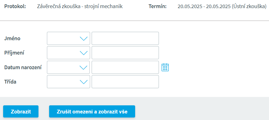This screenshot has height=120, width=269.
Task: Expand the Jméno filter operator dropdown
Action: click(69, 38)
